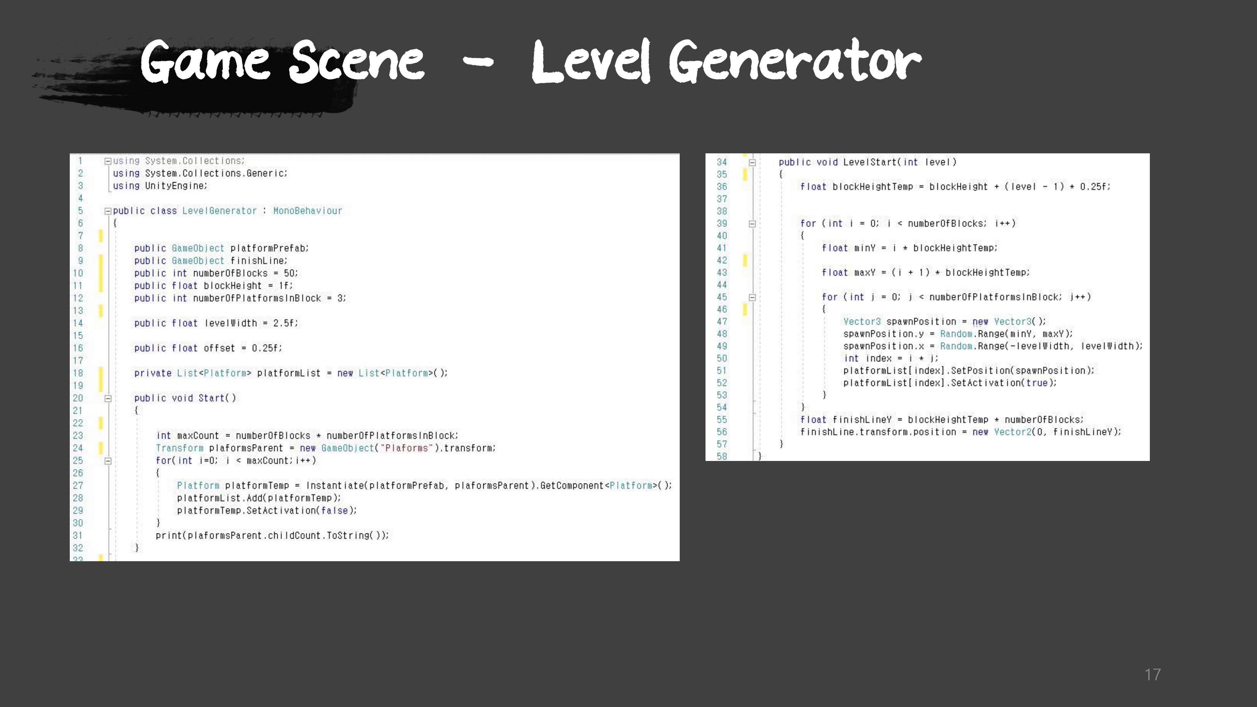
Task: Click "SetPosition(spawnPosition);" on line 51
Action: [1023, 371]
